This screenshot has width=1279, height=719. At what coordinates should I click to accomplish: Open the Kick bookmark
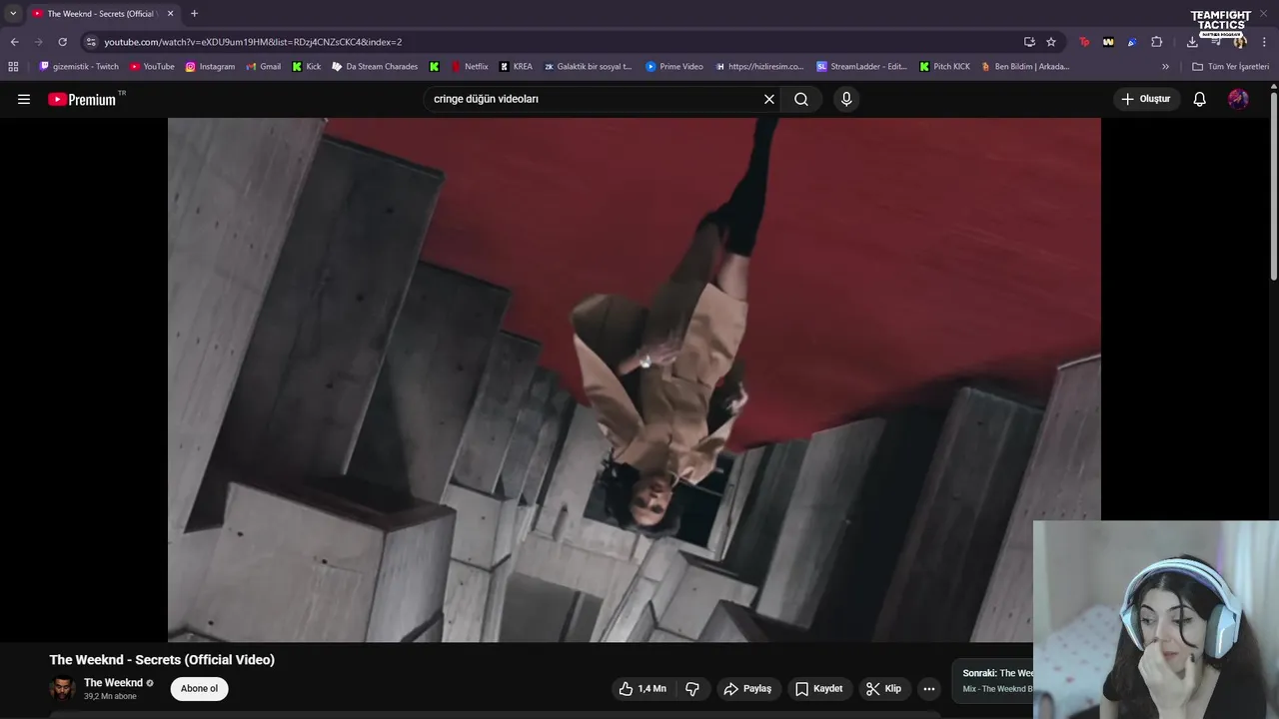[x=307, y=67]
